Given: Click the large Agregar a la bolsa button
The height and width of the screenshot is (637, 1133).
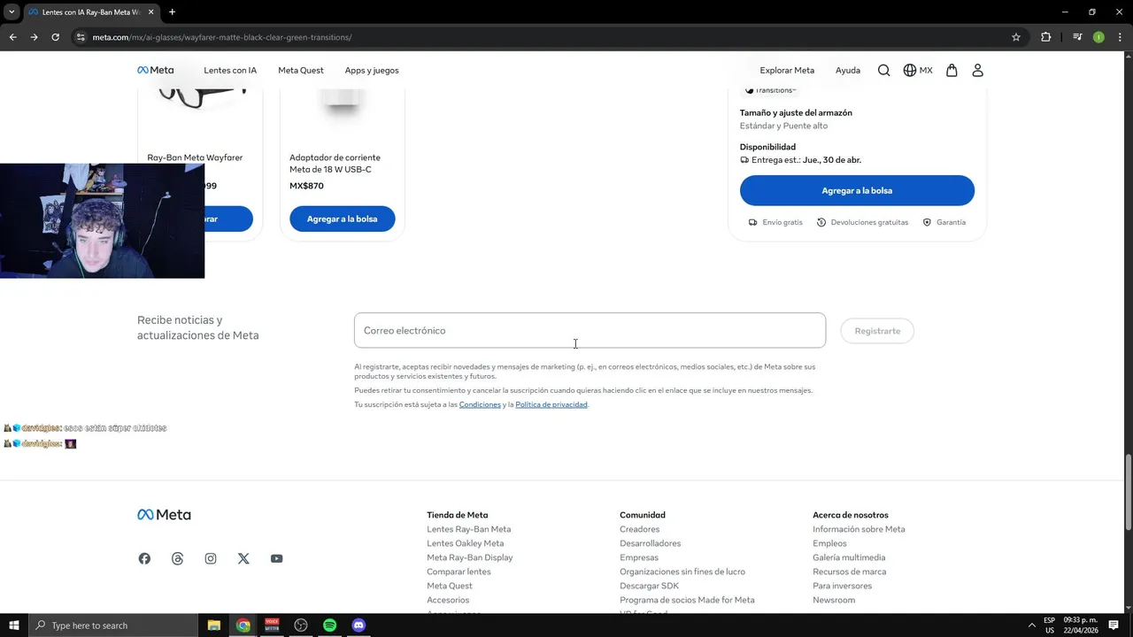Looking at the screenshot, I should point(857,190).
